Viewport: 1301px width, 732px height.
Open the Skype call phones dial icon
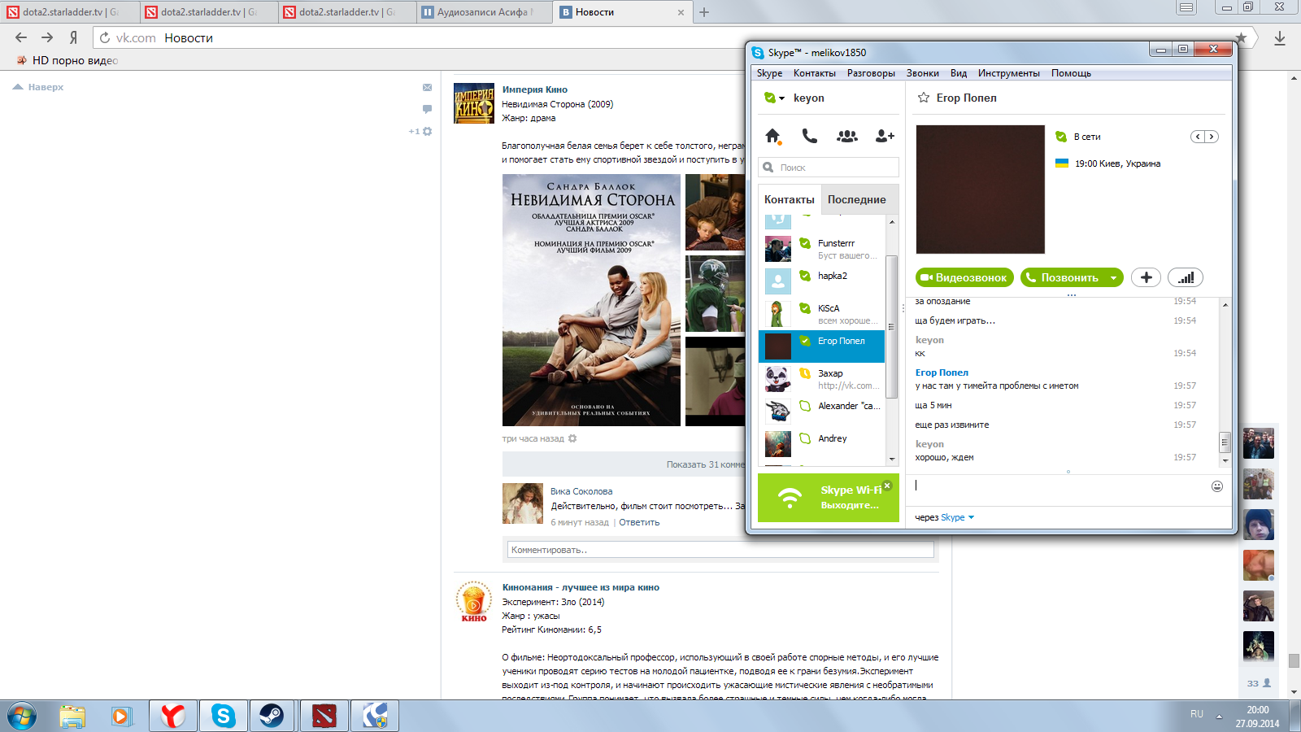pos(810,136)
